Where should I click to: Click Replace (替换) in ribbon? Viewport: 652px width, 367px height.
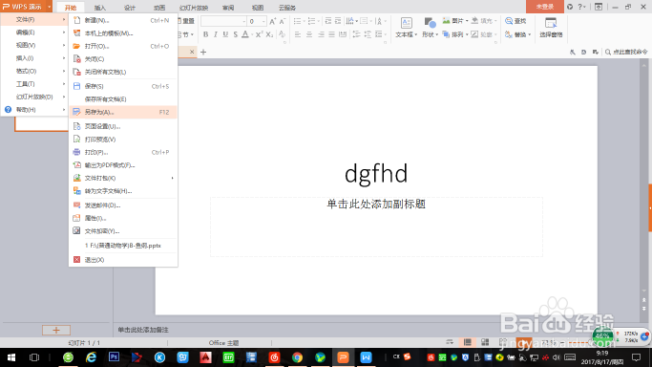click(x=517, y=34)
